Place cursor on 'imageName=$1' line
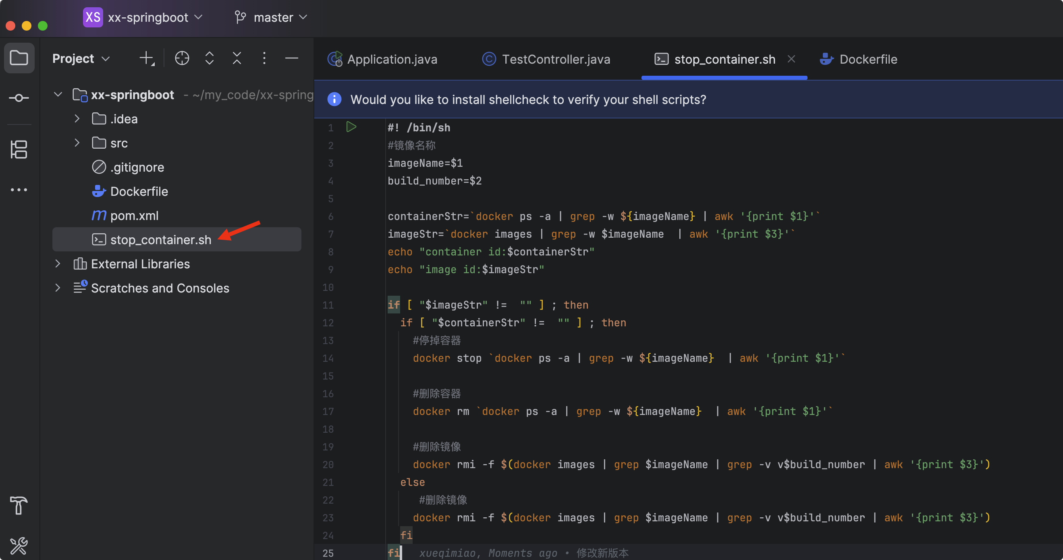 coord(425,163)
